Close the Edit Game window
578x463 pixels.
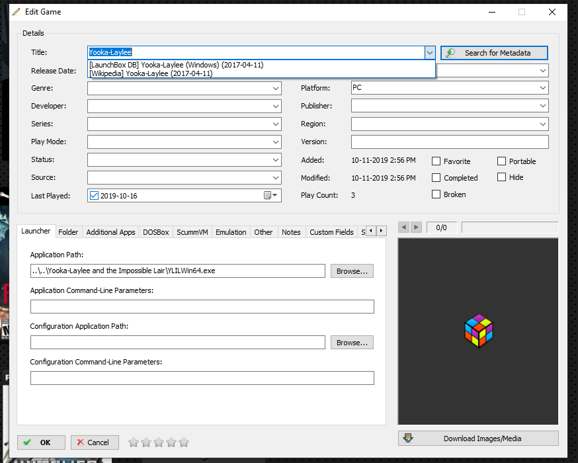pyautogui.click(x=552, y=12)
